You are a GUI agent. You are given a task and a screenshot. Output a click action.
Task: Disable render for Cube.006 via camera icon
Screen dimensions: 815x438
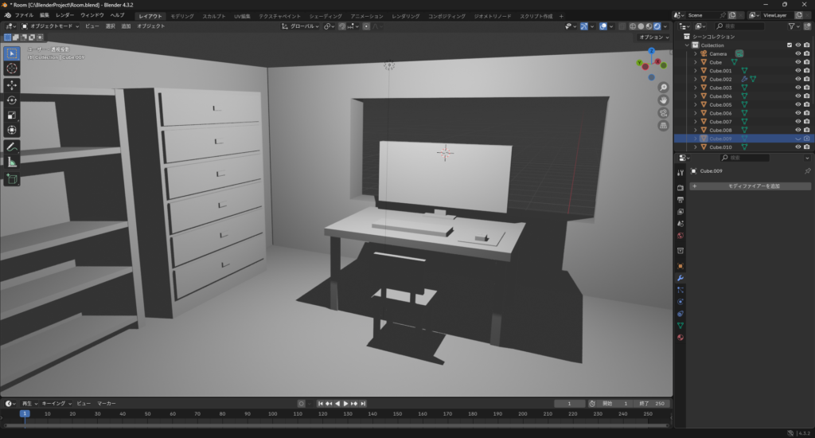coord(806,113)
